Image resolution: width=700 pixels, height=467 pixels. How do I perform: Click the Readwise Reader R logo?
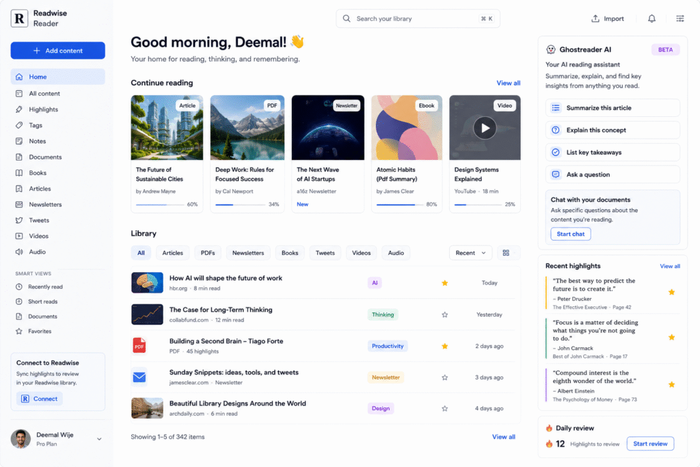[19, 18]
